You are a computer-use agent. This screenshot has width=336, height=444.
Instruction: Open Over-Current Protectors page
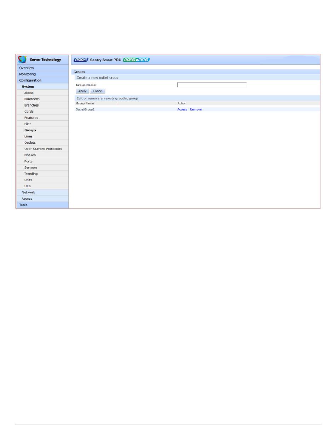[x=42, y=149]
